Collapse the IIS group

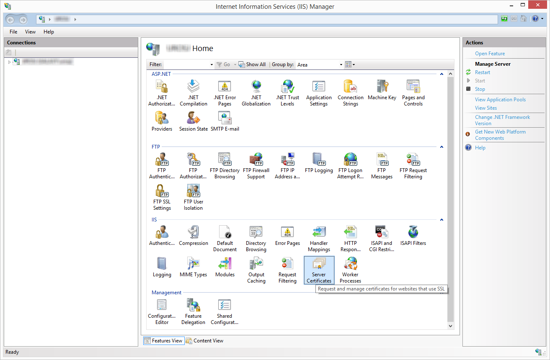point(441,220)
